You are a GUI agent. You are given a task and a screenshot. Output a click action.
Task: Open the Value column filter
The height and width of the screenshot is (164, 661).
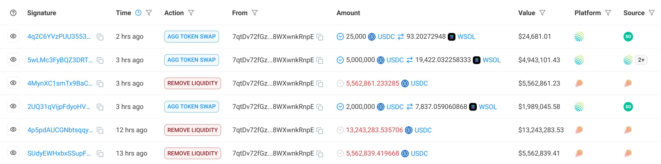[x=542, y=13]
